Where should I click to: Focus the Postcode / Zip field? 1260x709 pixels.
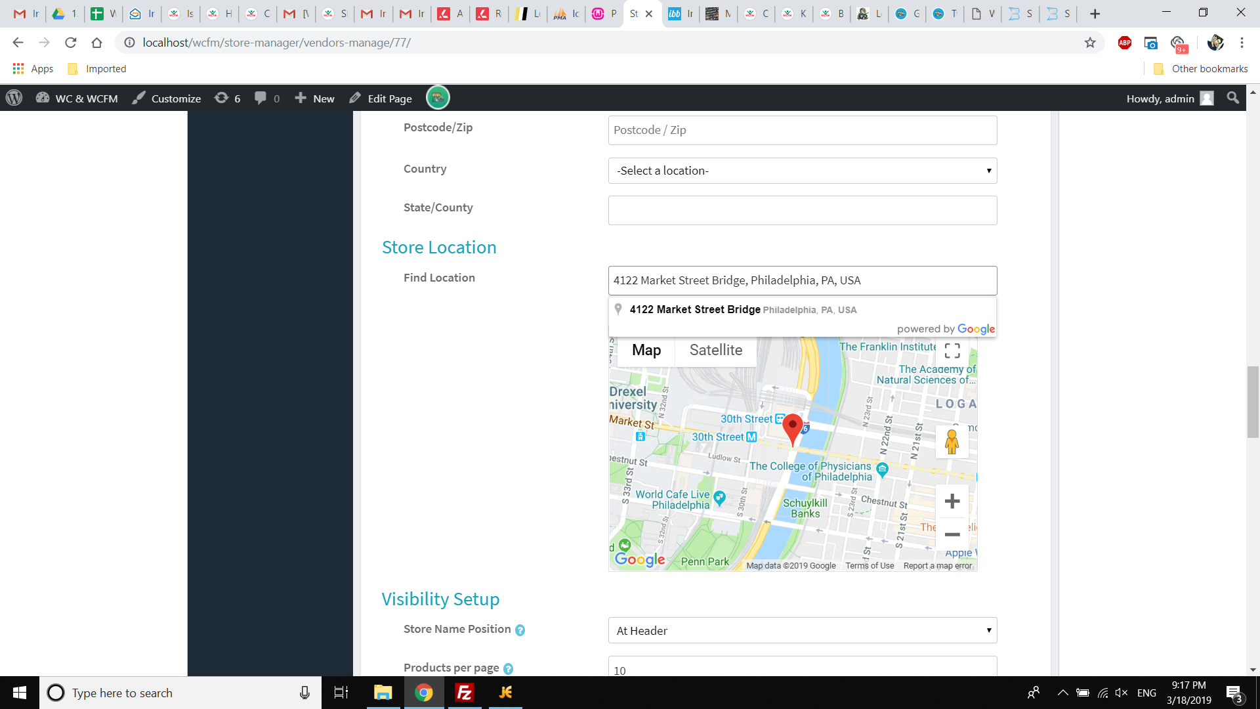click(x=802, y=130)
